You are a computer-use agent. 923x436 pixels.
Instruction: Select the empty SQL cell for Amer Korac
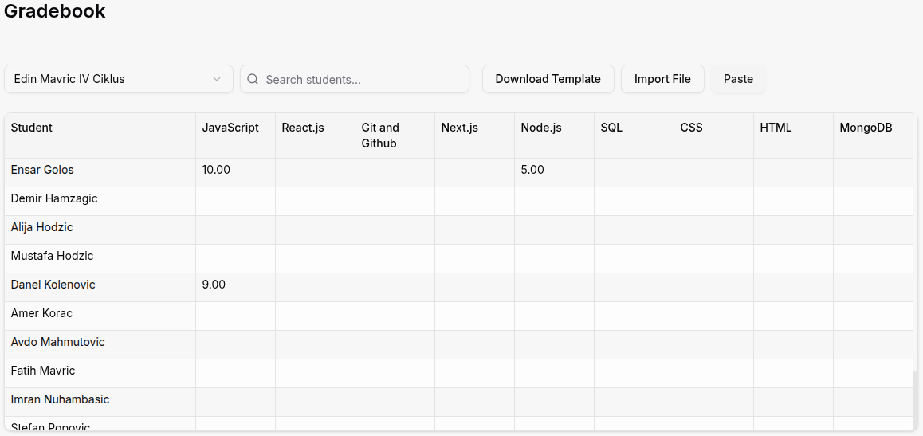pyautogui.click(x=634, y=313)
